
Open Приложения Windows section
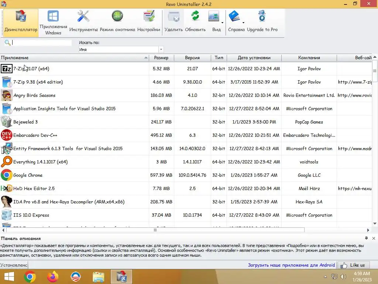[x=53, y=23]
